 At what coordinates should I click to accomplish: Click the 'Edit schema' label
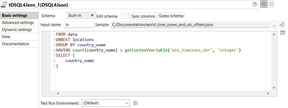coord(107,16)
